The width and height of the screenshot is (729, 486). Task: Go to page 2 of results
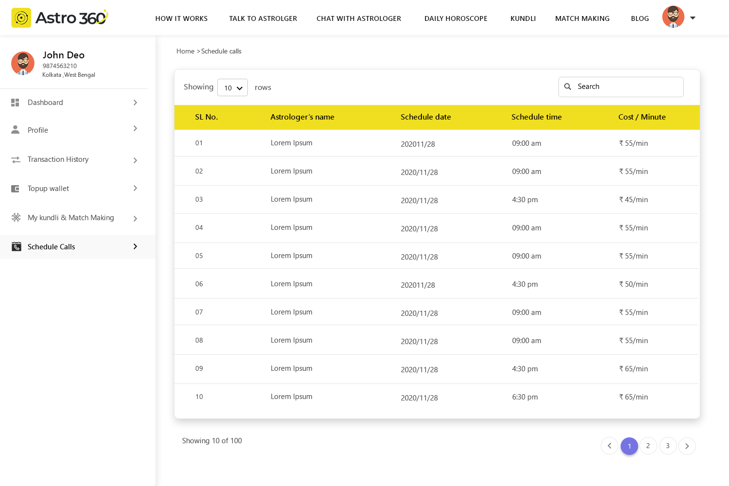(648, 446)
